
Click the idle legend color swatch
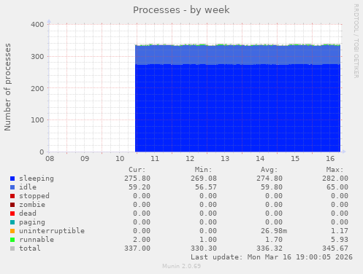pyautogui.click(x=12, y=187)
